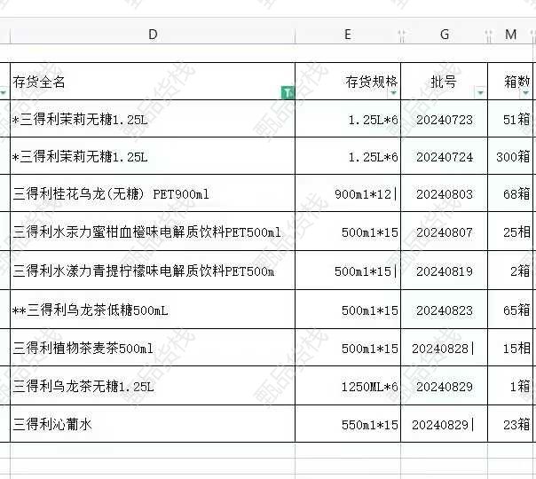Select the 青提柠檬味电解质饮料 product cell
536x479 pixels.
point(153,271)
